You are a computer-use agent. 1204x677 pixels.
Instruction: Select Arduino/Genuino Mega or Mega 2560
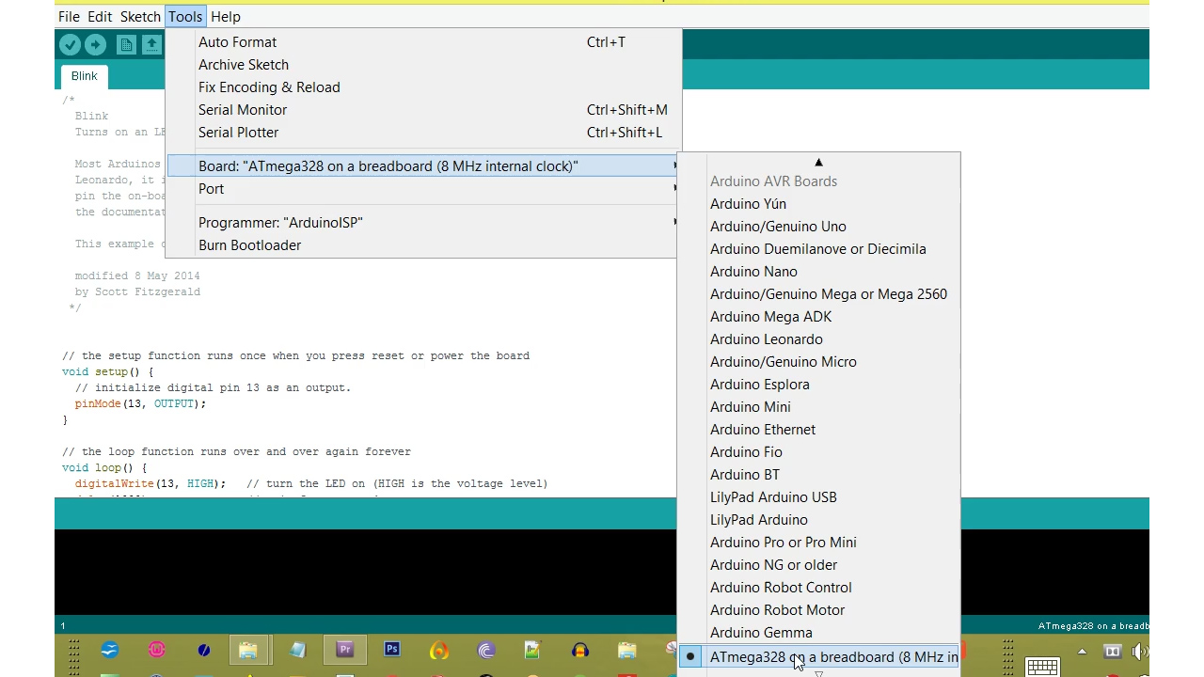[x=818, y=294]
